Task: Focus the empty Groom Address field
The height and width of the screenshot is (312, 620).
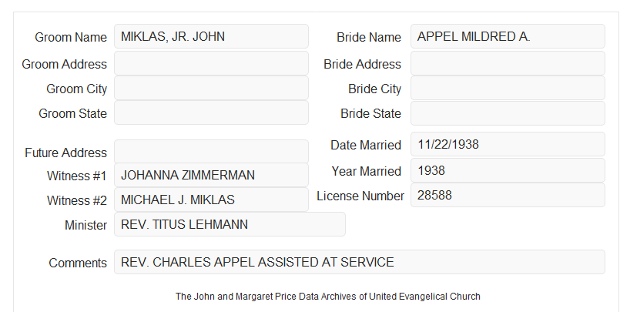Action: [211, 63]
